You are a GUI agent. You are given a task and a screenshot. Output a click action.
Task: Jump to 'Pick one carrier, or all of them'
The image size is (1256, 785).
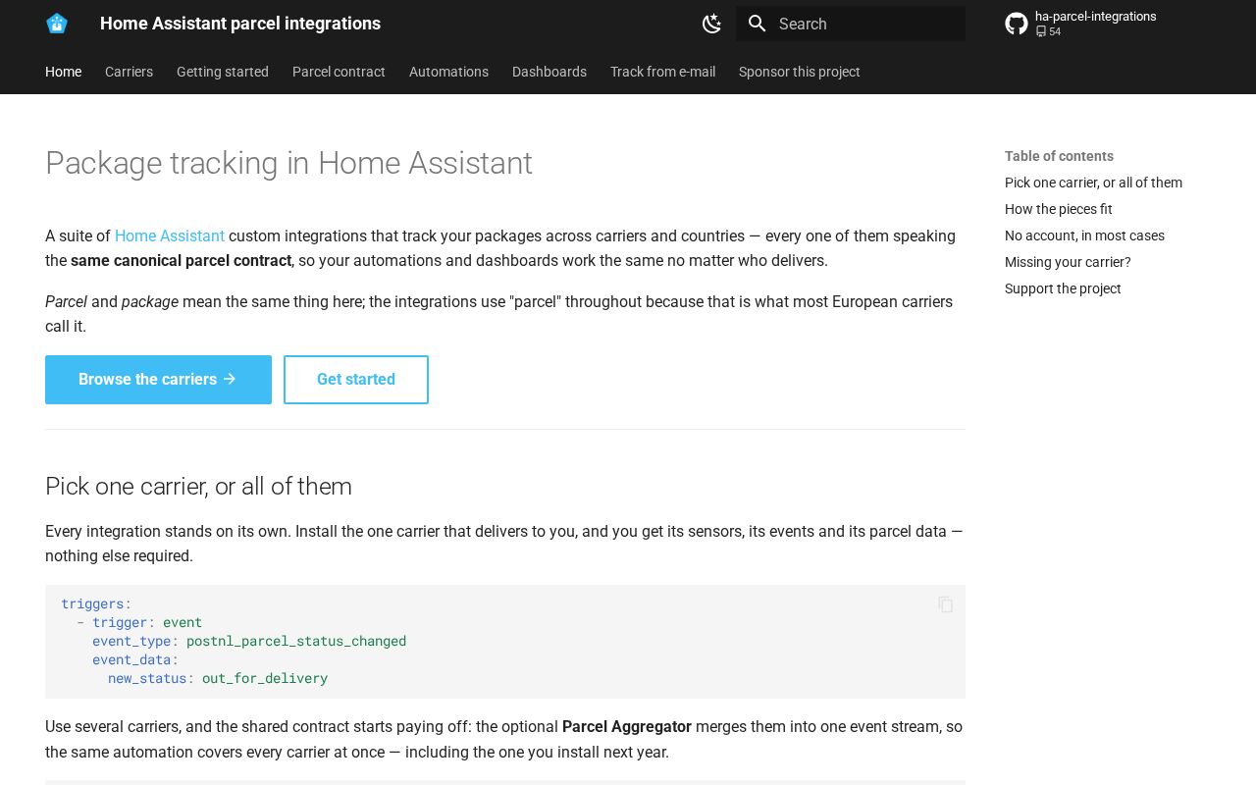[1093, 183]
